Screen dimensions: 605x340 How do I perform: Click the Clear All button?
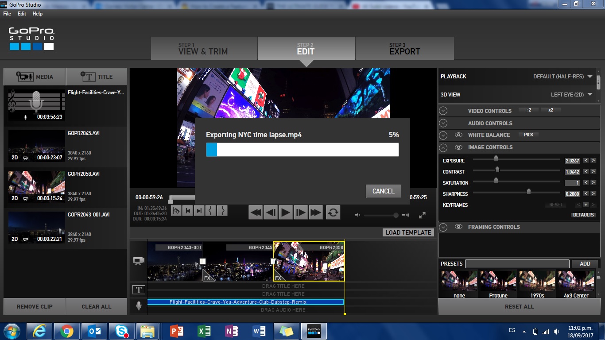[97, 306]
